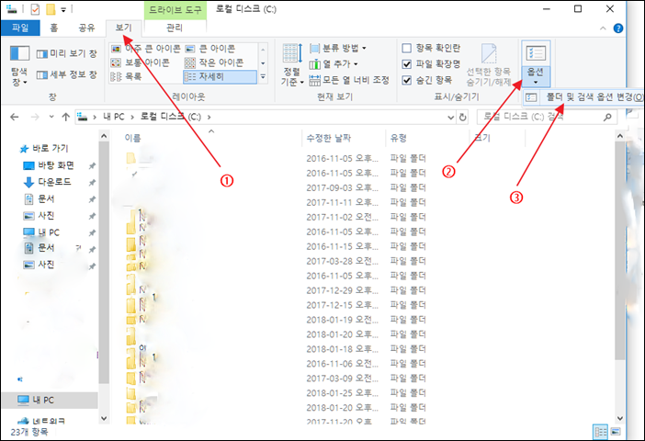Viewport: 645px width, 441px height.
Task: Choose 작은 아이콘 layout
Action: tap(214, 63)
